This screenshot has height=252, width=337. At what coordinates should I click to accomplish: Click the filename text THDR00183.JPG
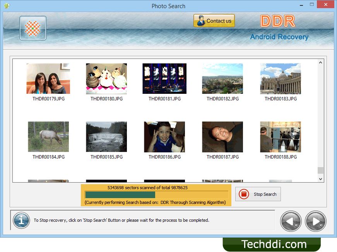click(281, 98)
